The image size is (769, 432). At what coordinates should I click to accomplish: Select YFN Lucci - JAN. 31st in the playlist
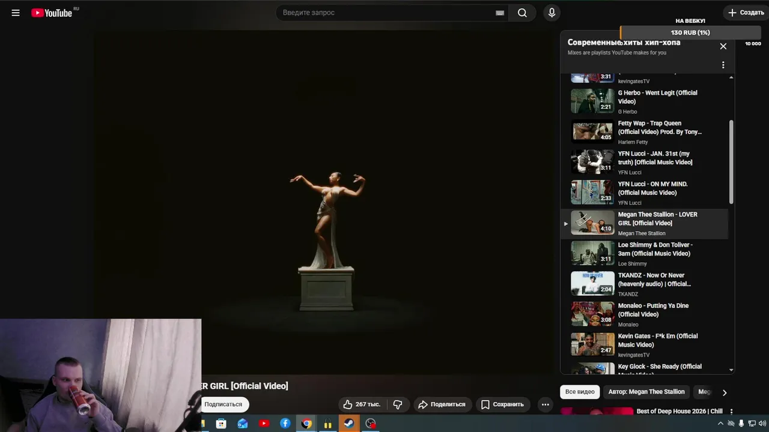(643, 162)
